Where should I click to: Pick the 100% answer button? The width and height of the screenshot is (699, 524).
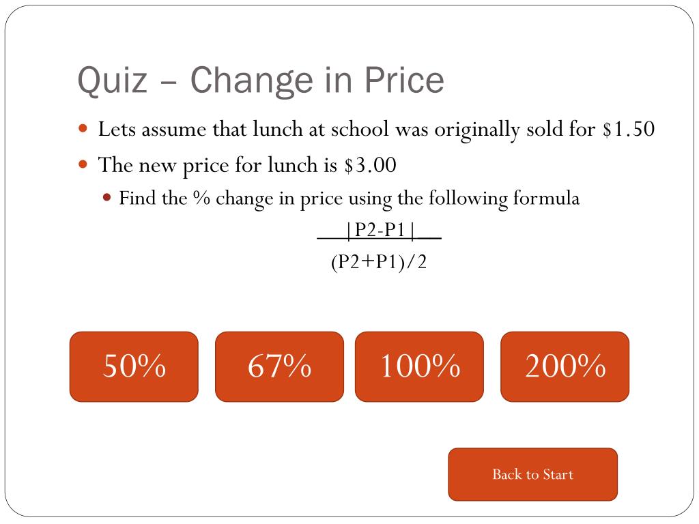pos(420,366)
